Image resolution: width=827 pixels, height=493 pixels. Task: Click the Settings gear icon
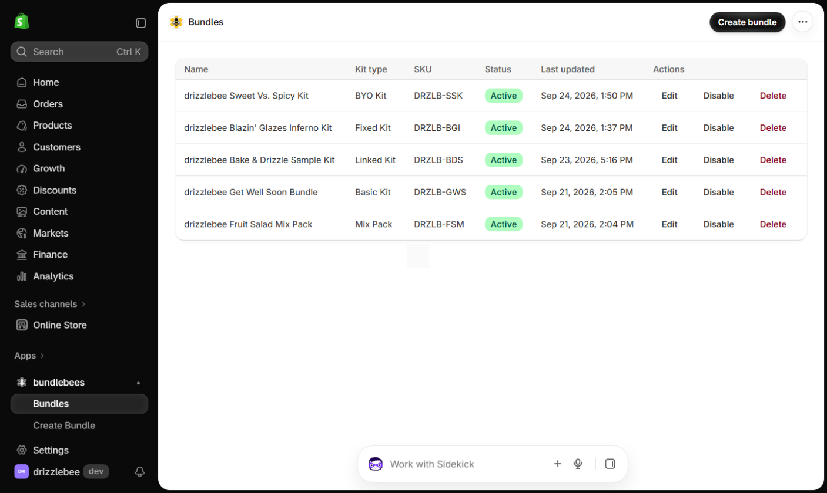22,450
